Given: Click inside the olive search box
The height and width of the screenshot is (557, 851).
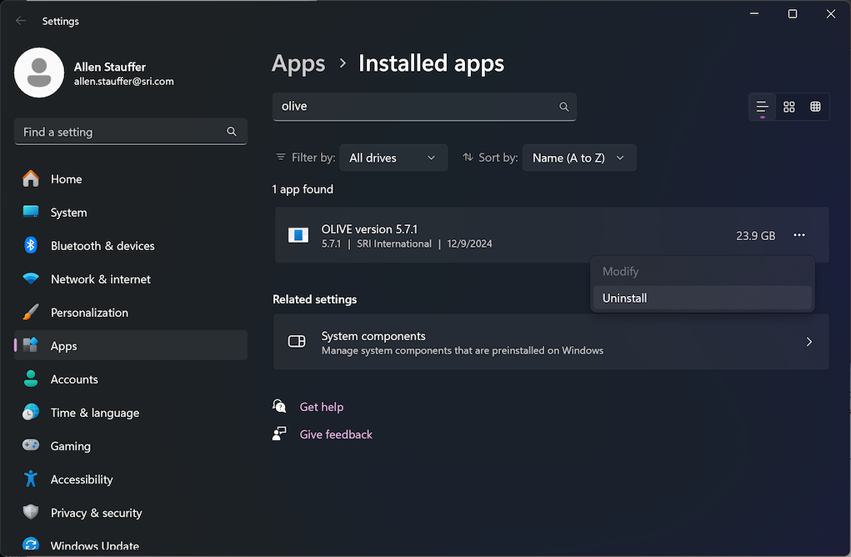Looking at the screenshot, I should [x=417, y=107].
